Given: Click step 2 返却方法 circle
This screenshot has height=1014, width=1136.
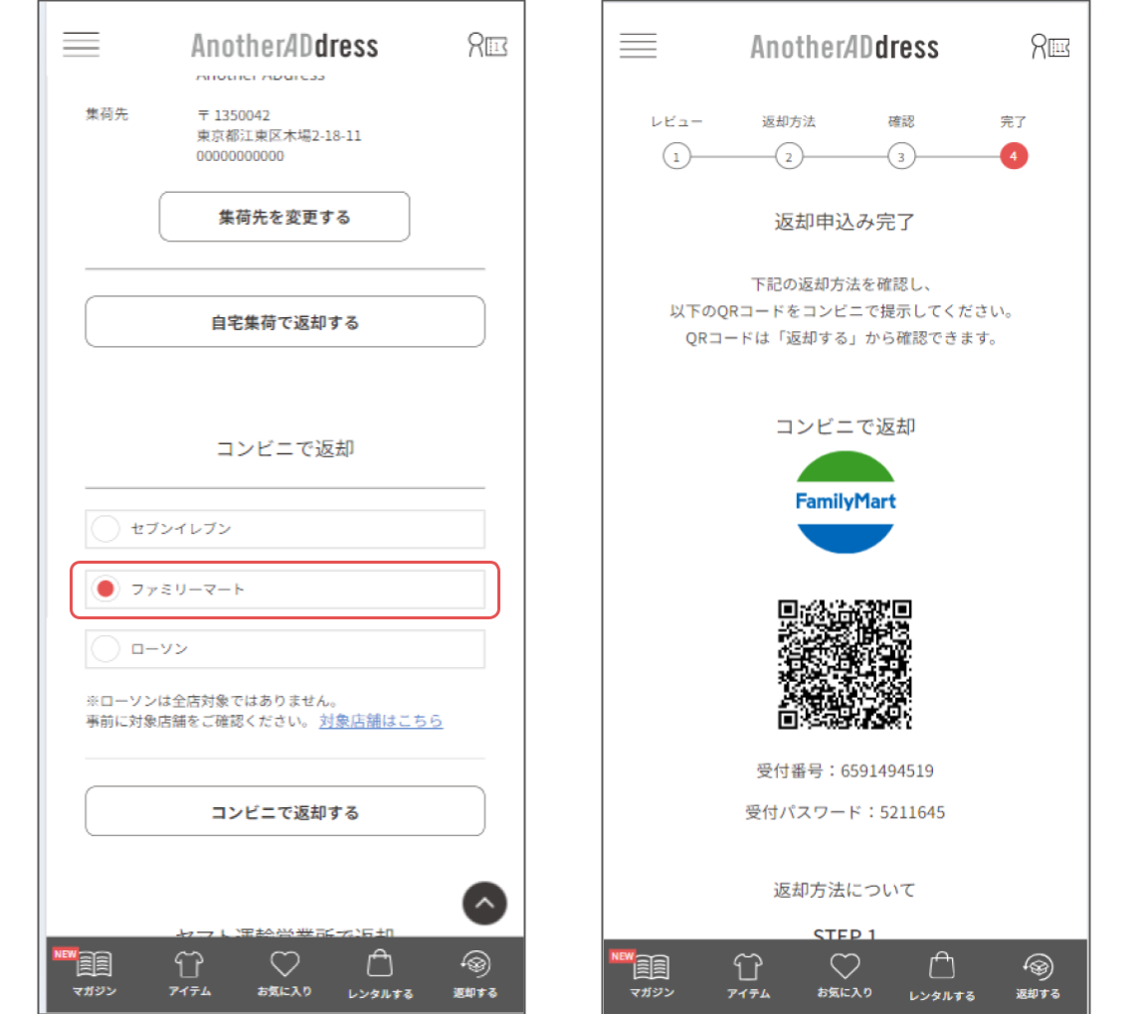Looking at the screenshot, I should click(x=789, y=156).
